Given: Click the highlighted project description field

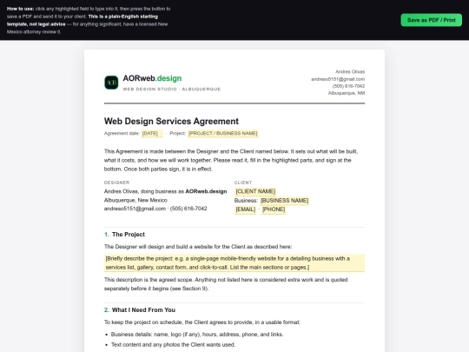Looking at the screenshot, I should (234, 262).
